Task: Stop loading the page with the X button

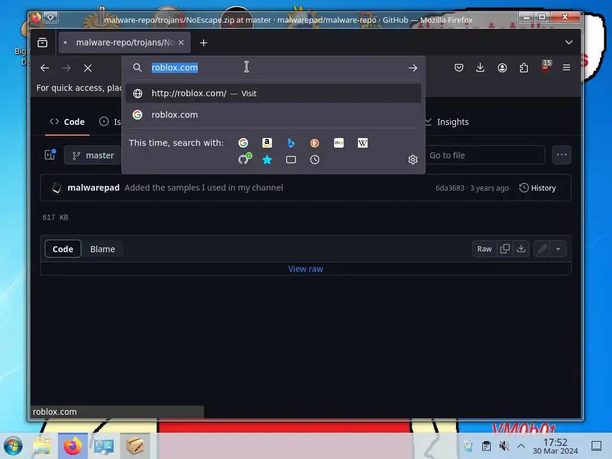Action: coord(88,68)
